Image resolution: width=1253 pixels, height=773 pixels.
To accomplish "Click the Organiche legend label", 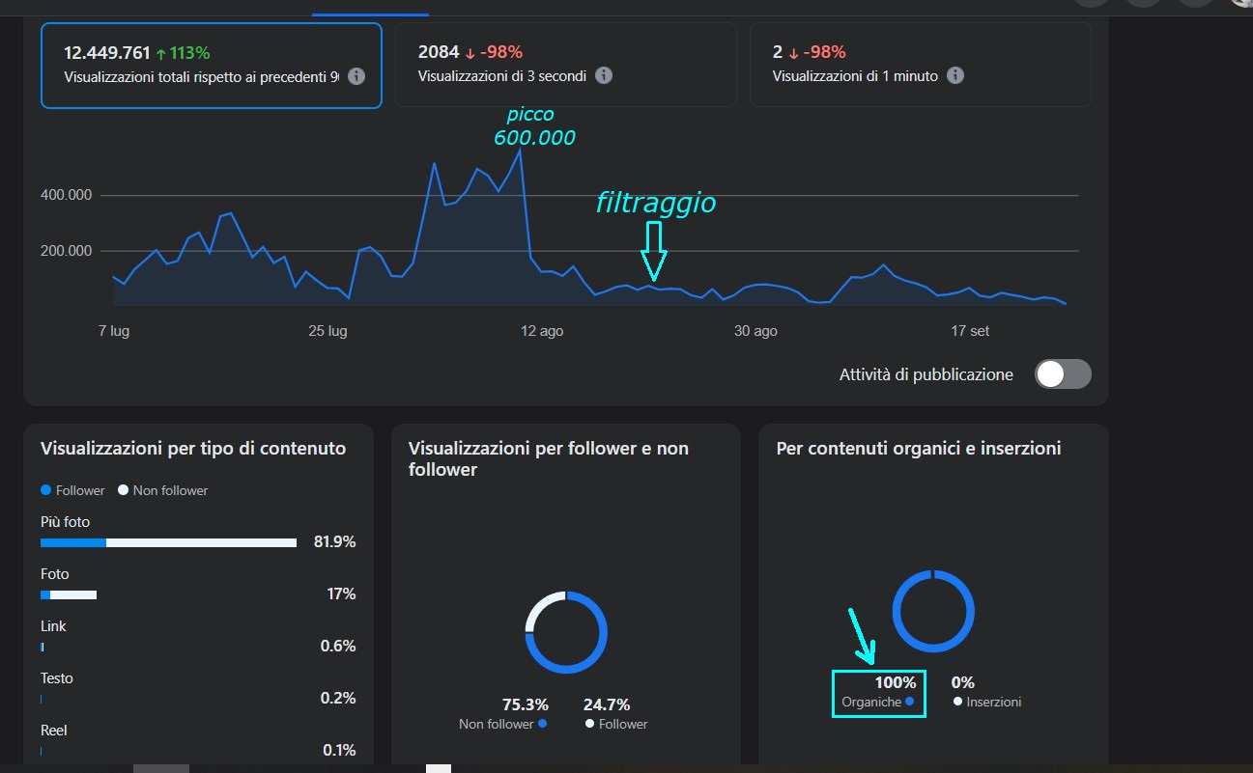I will tap(878, 703).
